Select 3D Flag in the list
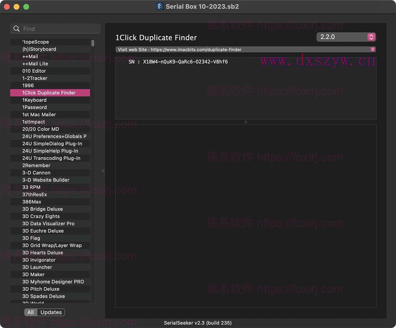The height and width of the screenshot is (328, 396). pyautogui.click(x=50, y=238)
